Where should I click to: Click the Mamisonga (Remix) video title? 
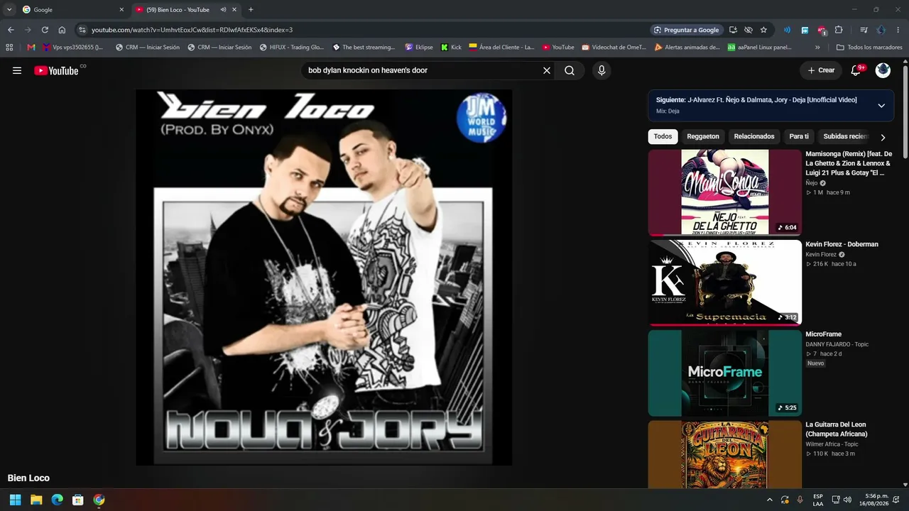point(849,163)
